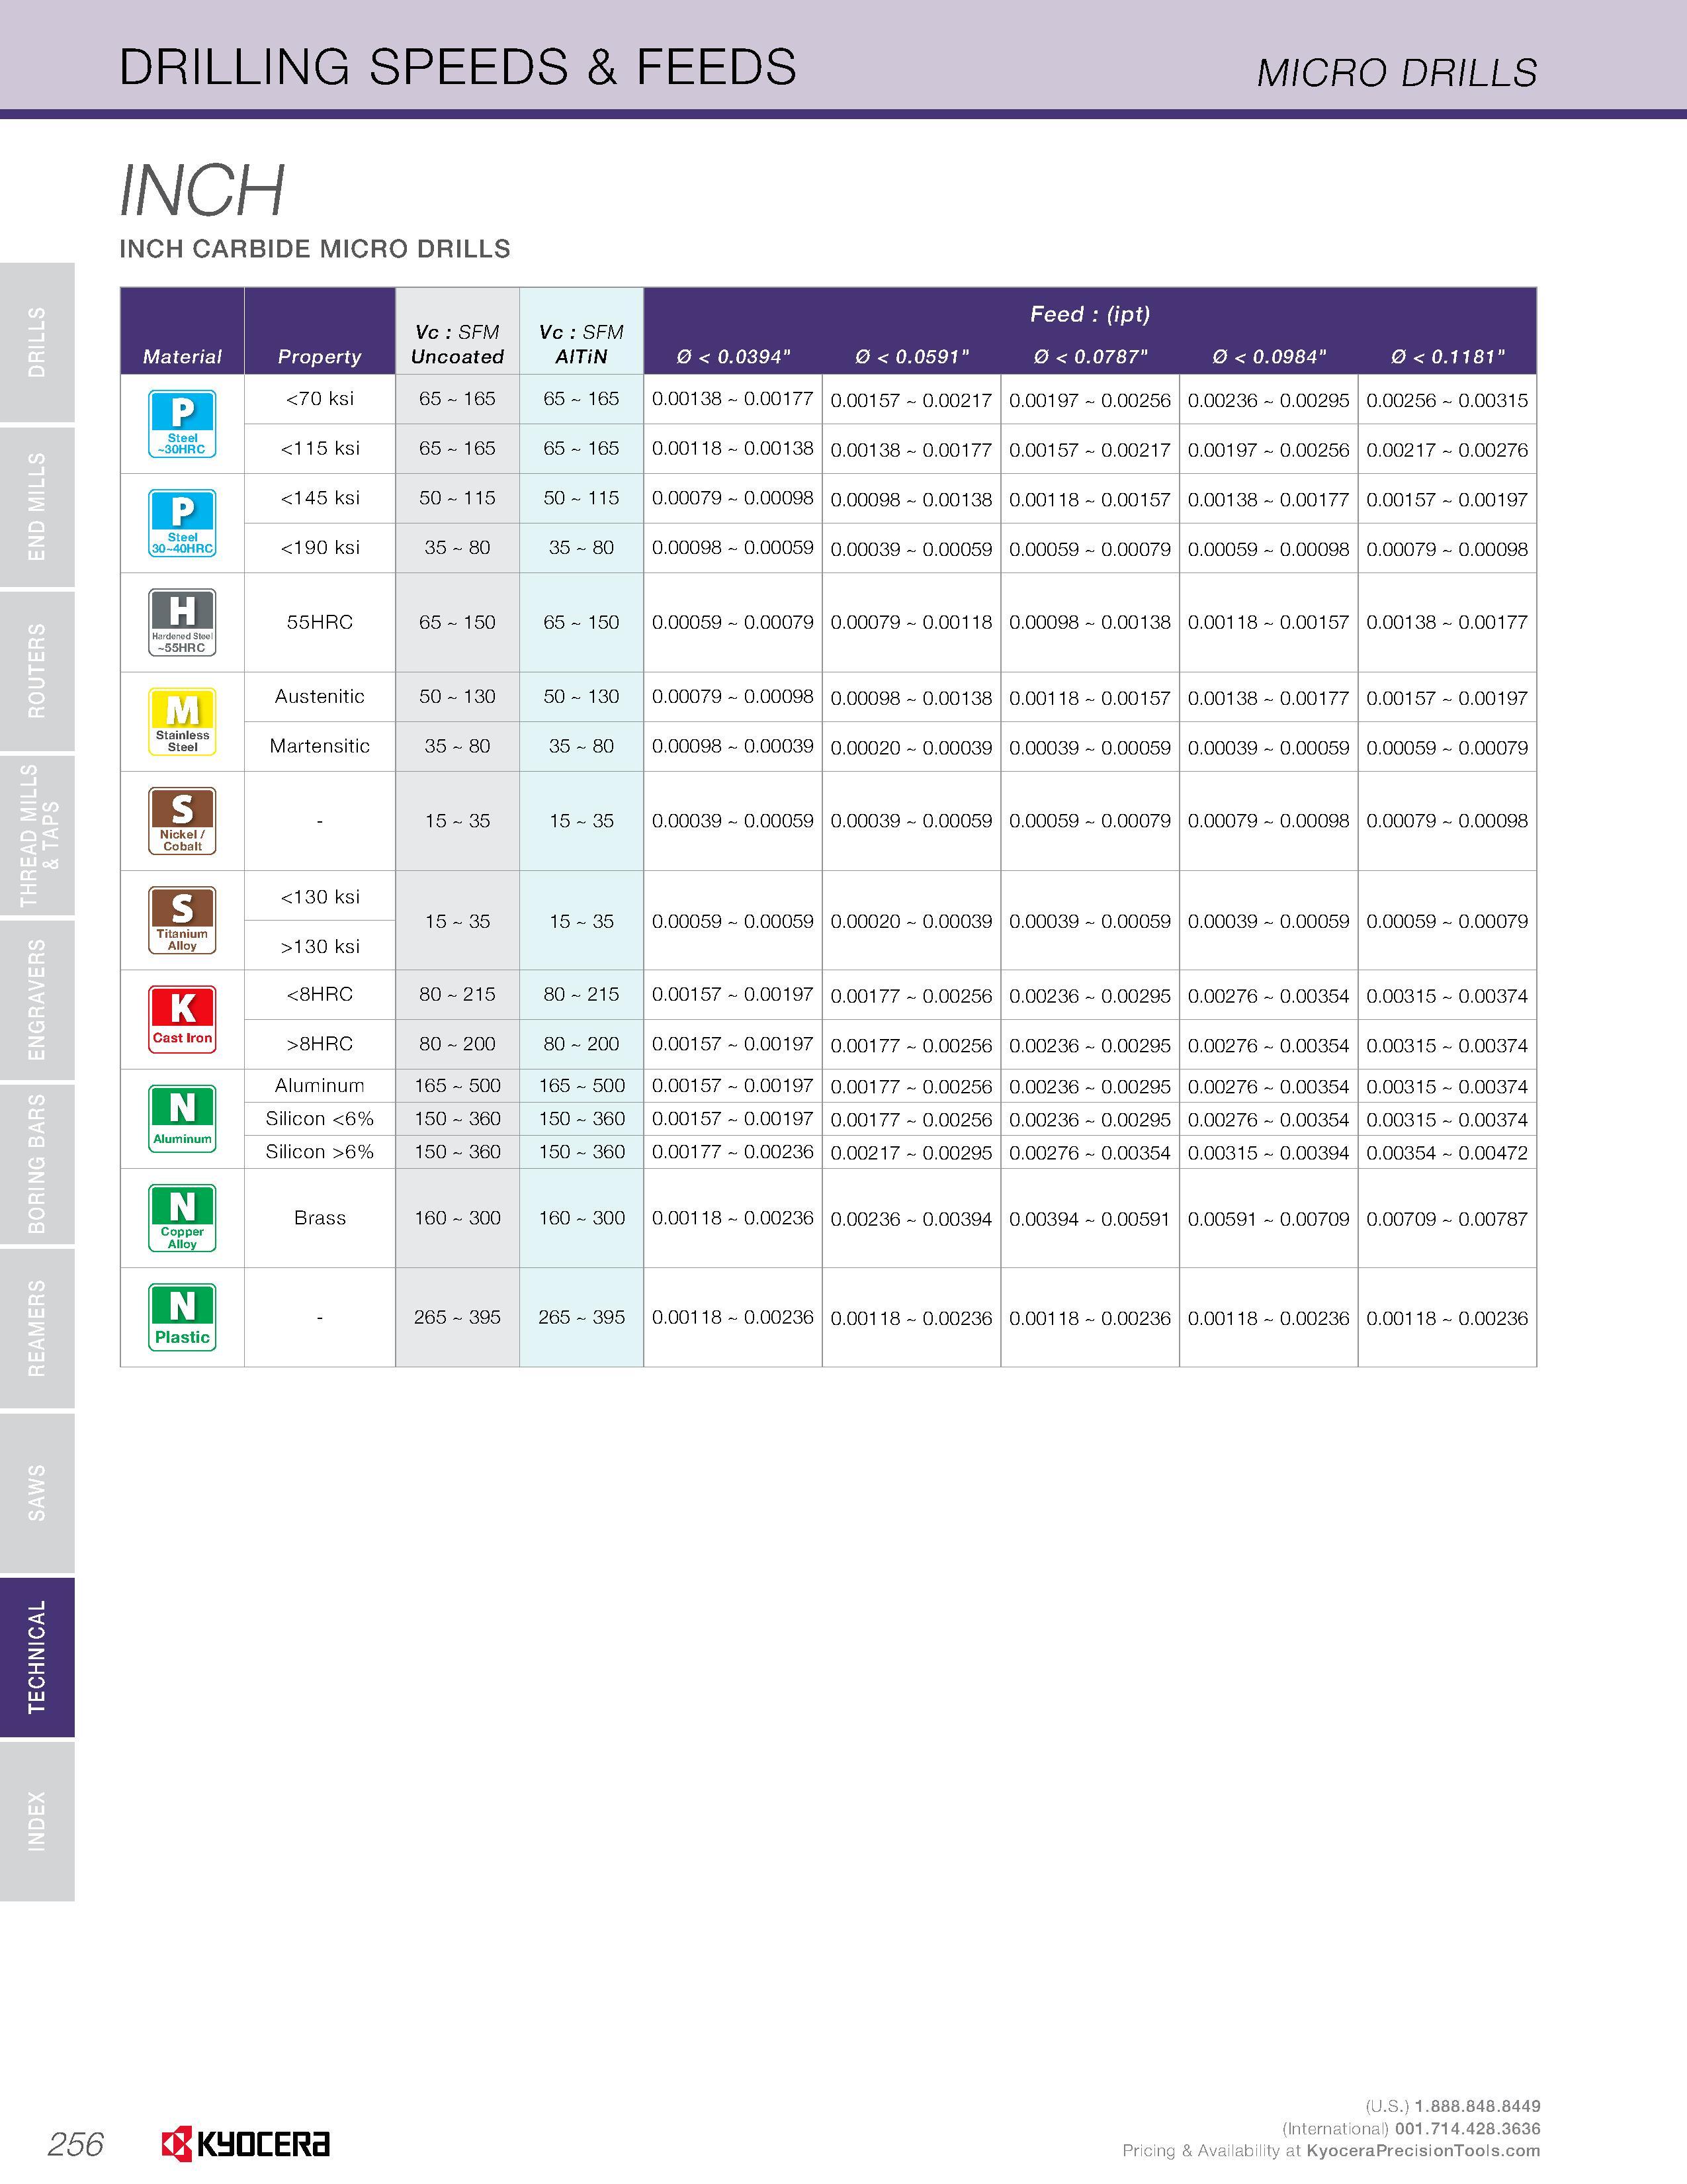The width and height of the screenshot is (1687, 2184).
Task: Visit the KyoceraPrecisionTools.com link
Action: 1423,2150
